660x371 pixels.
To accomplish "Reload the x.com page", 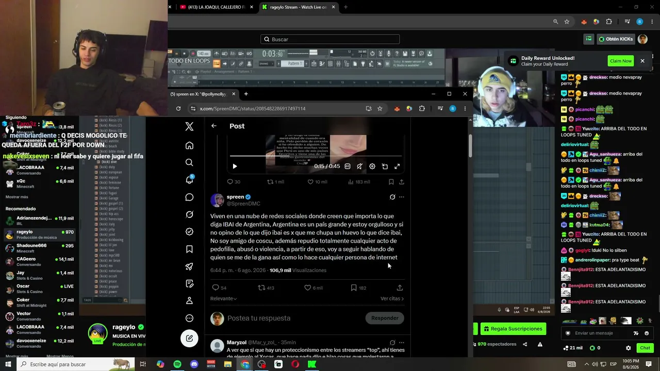I will 178,109.
